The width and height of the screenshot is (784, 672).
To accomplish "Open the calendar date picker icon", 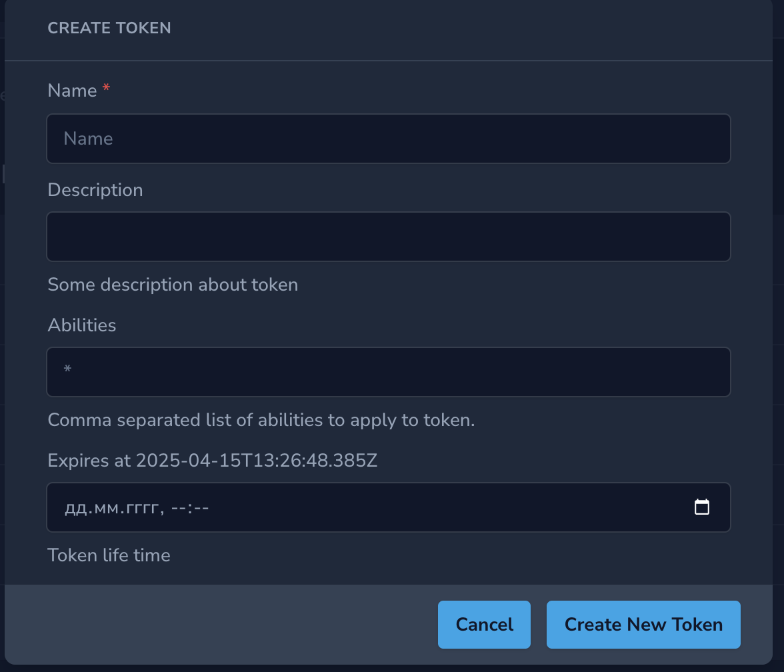I will (x=701, y=507).
